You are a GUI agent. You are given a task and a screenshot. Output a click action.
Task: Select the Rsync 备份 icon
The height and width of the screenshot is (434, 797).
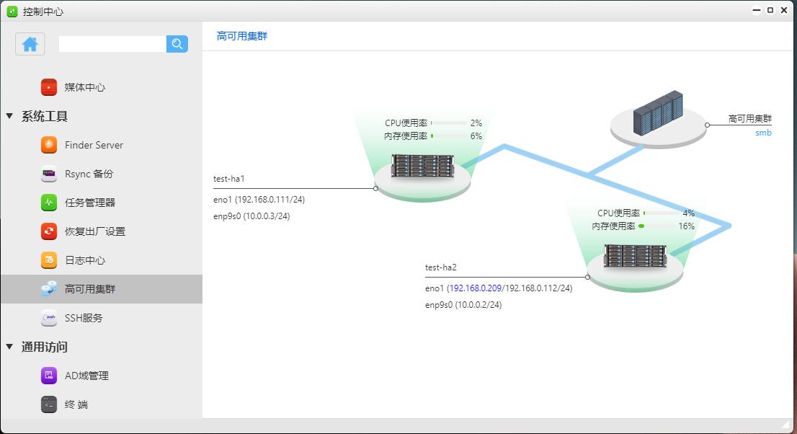pyautogui.click(x=49, y=174)
